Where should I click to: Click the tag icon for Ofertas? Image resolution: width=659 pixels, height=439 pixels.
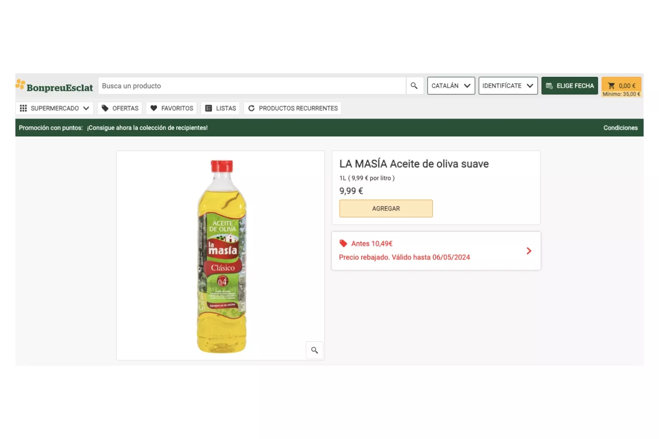pos(105,108)
